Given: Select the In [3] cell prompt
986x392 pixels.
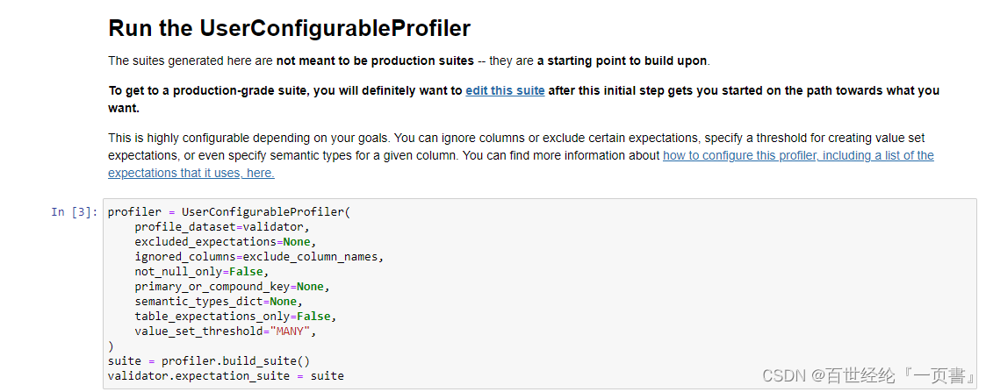Looking at the screenshot, I should coord(75,211).
